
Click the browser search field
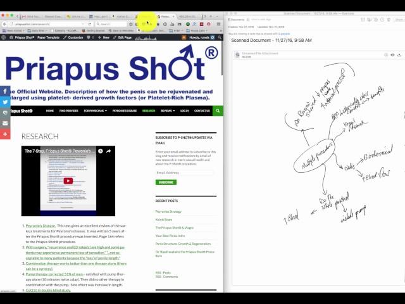point(111,24)
